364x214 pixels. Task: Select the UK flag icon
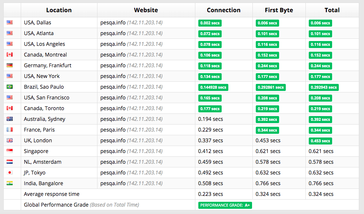tap(10, 140)
